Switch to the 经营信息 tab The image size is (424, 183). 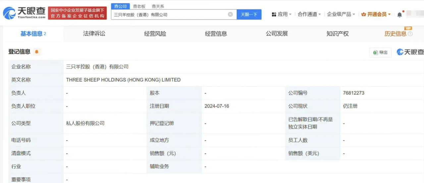coord(216,34)
